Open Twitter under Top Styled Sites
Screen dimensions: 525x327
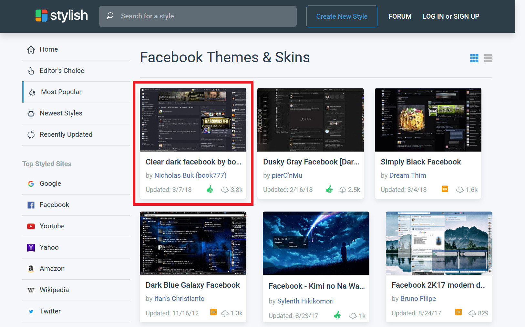[76, 311]
